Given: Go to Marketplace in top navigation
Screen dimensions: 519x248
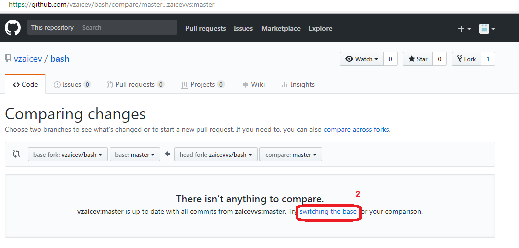Looking at the screenshot, I should coord(281,29).
